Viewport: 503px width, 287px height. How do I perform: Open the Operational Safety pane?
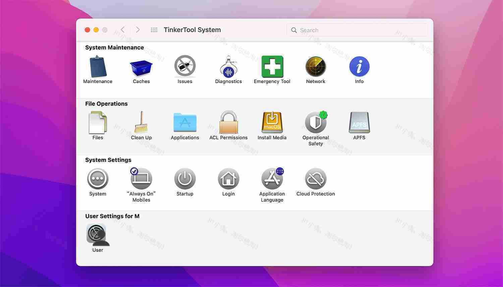tap(316, 123)
